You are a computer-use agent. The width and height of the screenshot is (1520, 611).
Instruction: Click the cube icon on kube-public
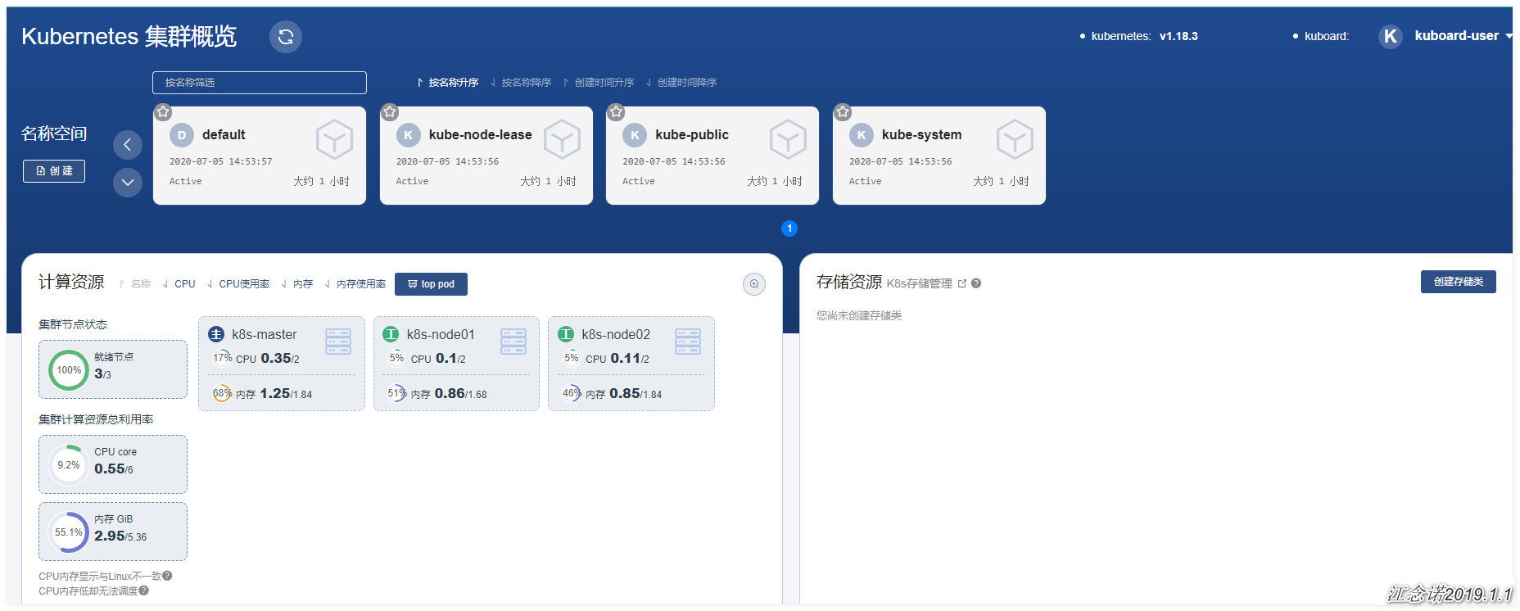788,139
